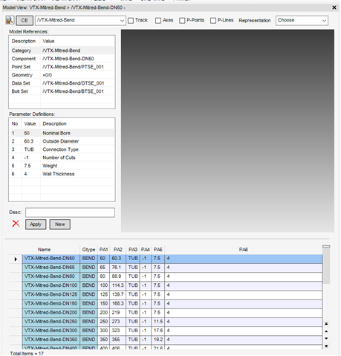Click the model view icon beside CE
This screenshot has height=356, width=341.
tap(10, 20)
